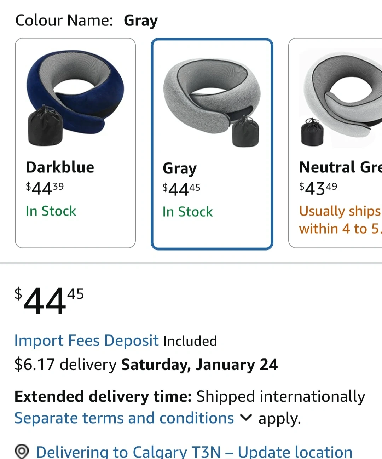Screen dimensions: 382x459
Task: Tap the location pin icon
Action: [x=22, y=451]
